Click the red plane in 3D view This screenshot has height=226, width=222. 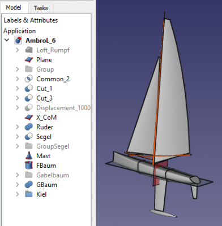(x=160, y=173)
